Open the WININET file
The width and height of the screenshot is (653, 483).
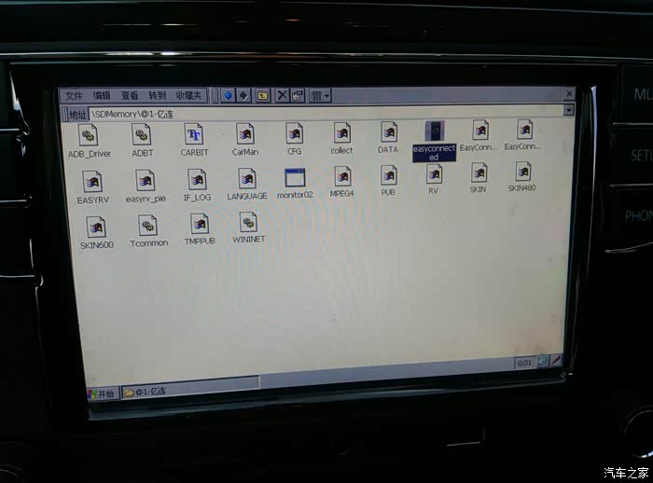pyautogui.click(x=249, y=228)
